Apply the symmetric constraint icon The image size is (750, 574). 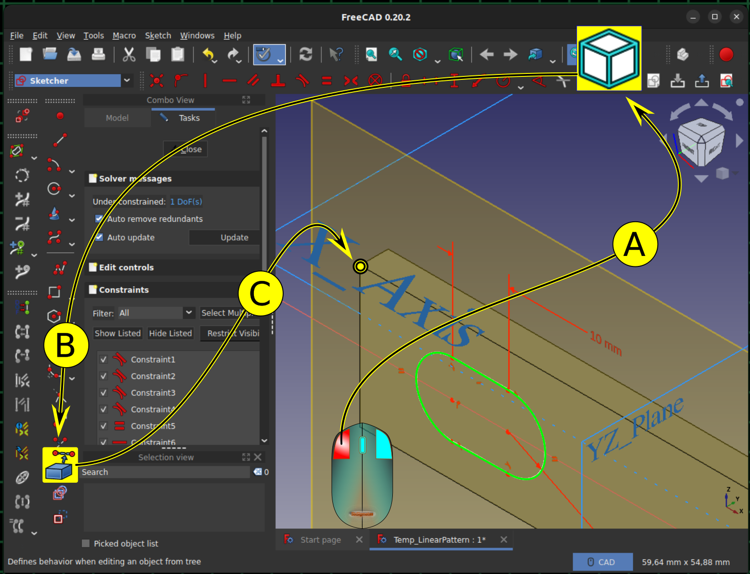tap(351, 80)
